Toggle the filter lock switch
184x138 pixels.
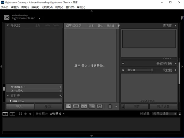[x=180, y=114]
